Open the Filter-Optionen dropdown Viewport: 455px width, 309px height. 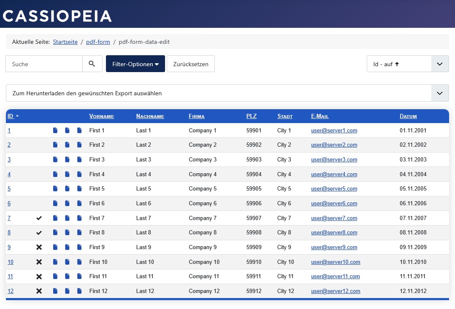coord(135,64)
